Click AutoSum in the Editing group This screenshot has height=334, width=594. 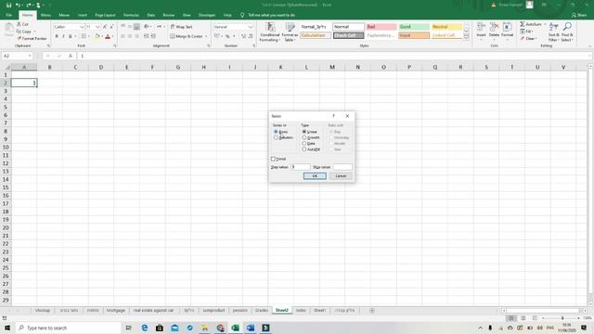click(x=531, y=24)
